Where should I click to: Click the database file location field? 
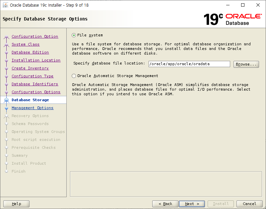(189, 64)
